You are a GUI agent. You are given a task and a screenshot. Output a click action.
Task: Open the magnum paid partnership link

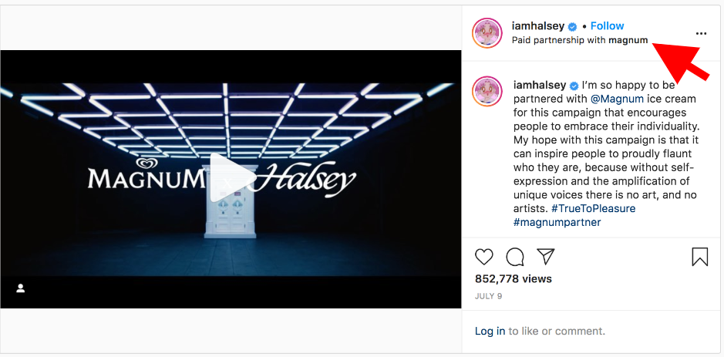pos(628,40)
